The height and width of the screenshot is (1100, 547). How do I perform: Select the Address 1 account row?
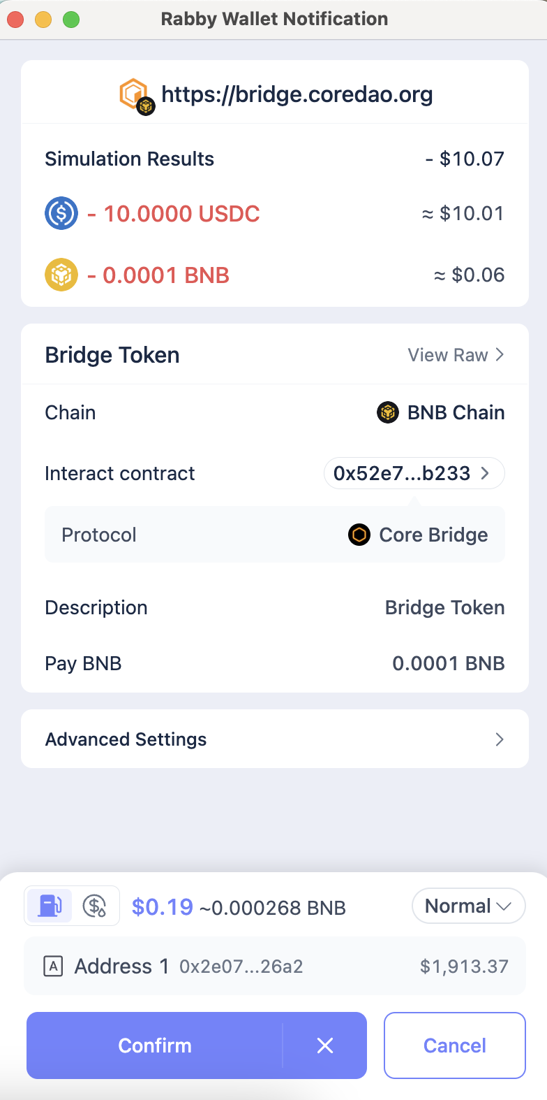coord(274,967)
